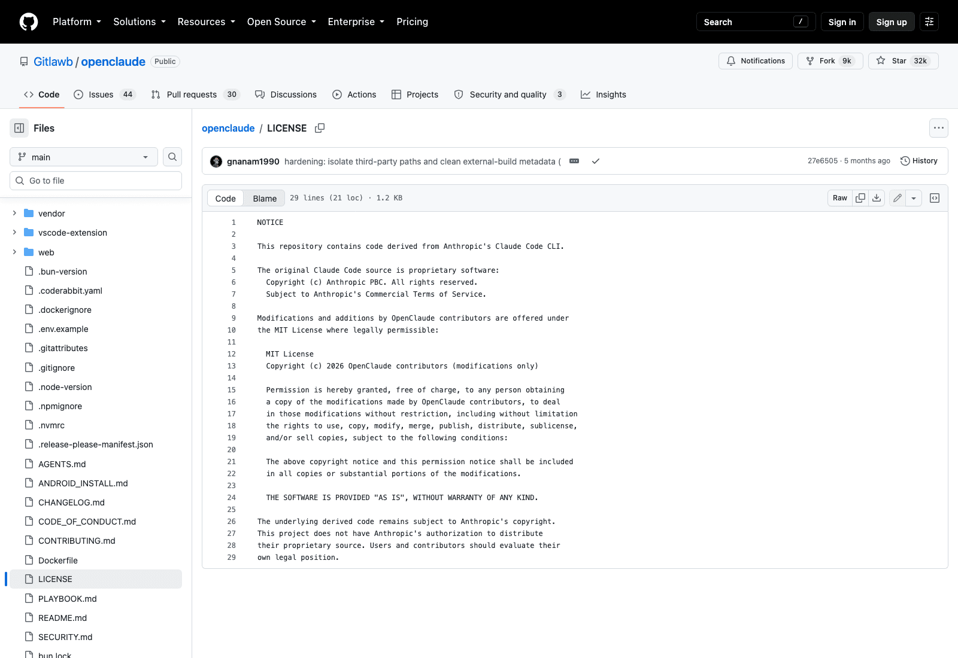
Task: Expand the vendor folder
Action: coord(14,213)
